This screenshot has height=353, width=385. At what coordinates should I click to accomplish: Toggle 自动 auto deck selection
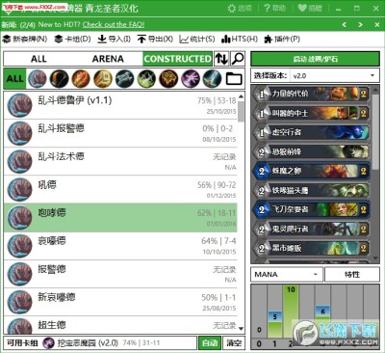(210, 343)
